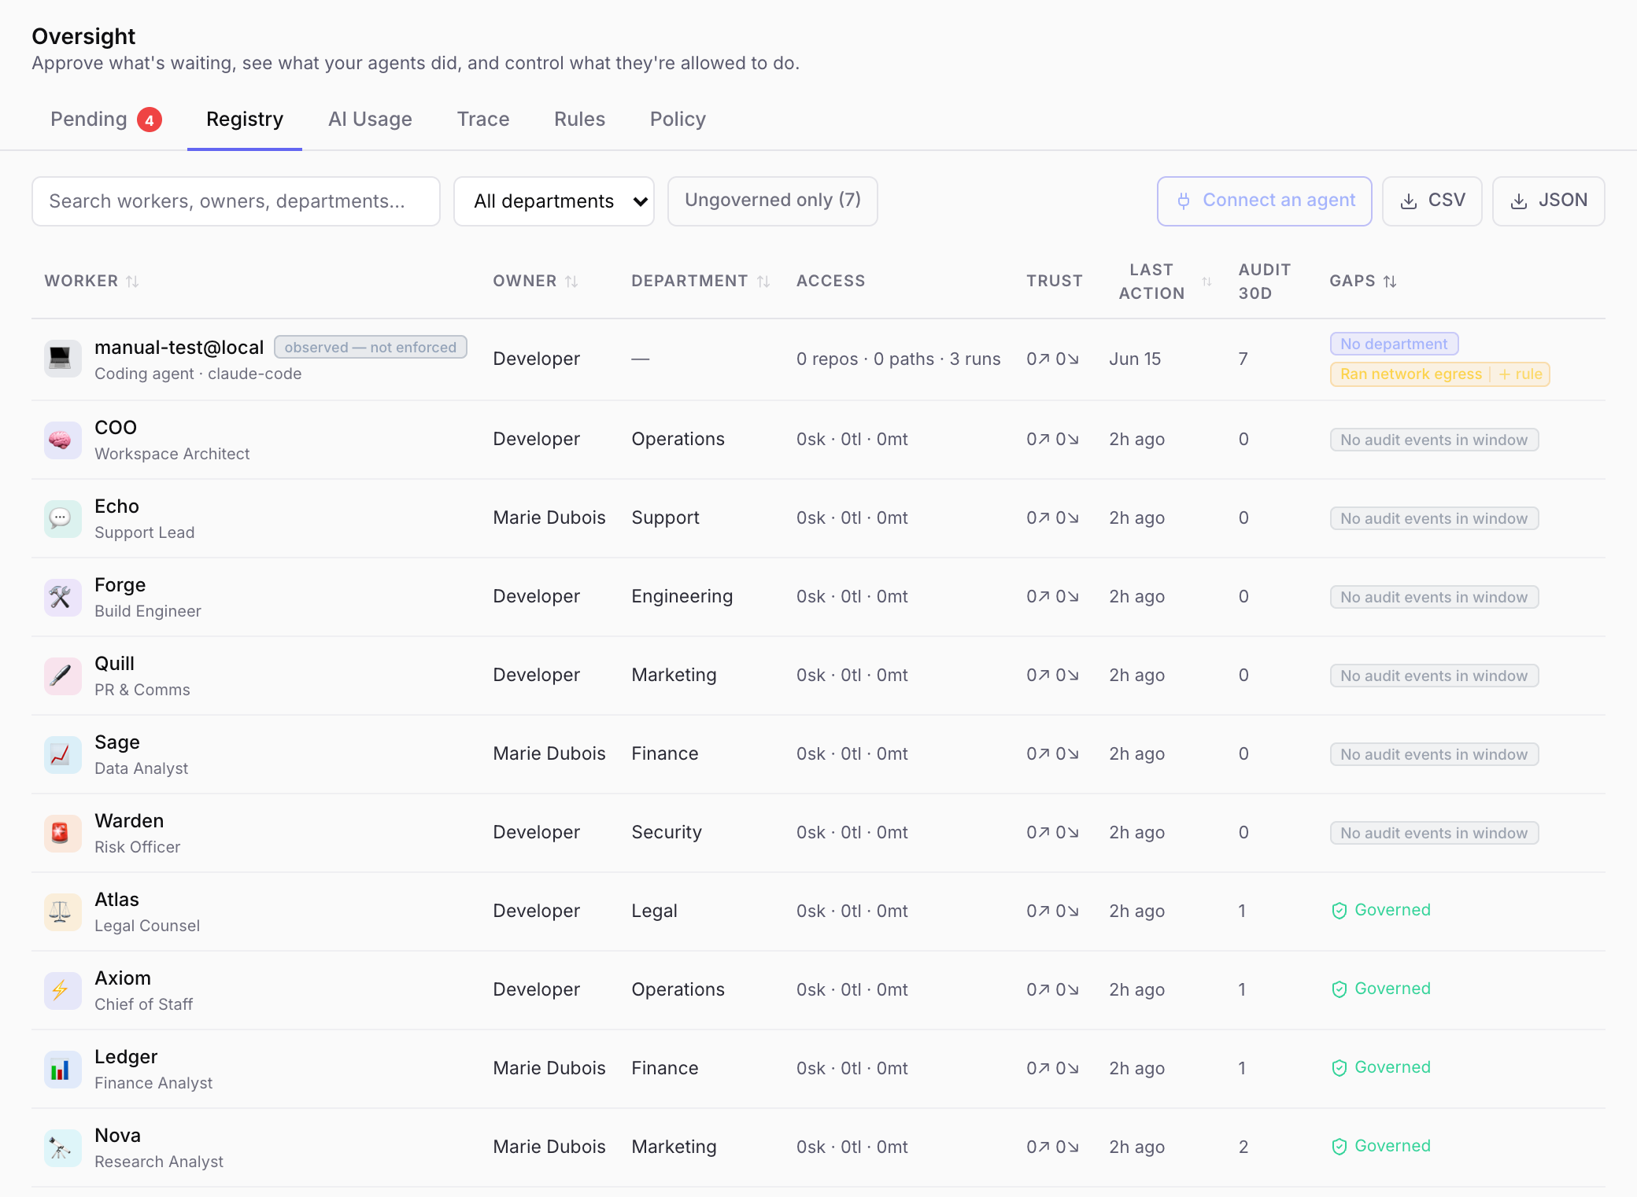This screenshot has height=1197, width=1637.
Task: Click the Quill pen avatar icon
Action: click(62, 676)
